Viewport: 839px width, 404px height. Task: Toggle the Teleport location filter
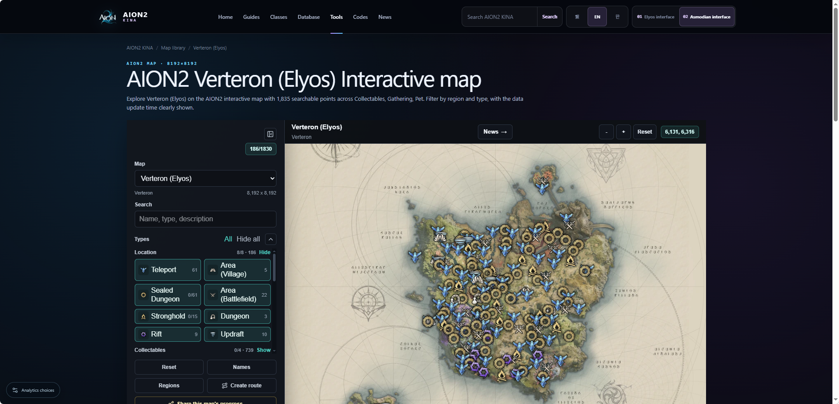[168, 270]
